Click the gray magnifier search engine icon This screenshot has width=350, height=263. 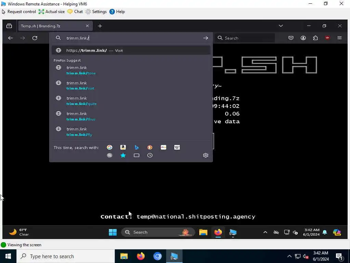[109, 155]
